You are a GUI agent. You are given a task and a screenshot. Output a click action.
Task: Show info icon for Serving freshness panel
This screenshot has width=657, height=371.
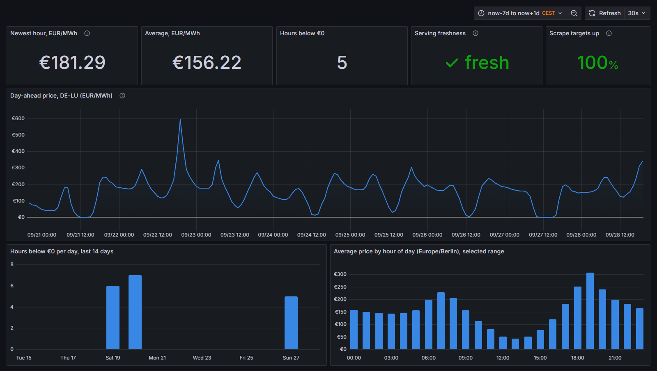pyautogui.click(x=476, y=33)
